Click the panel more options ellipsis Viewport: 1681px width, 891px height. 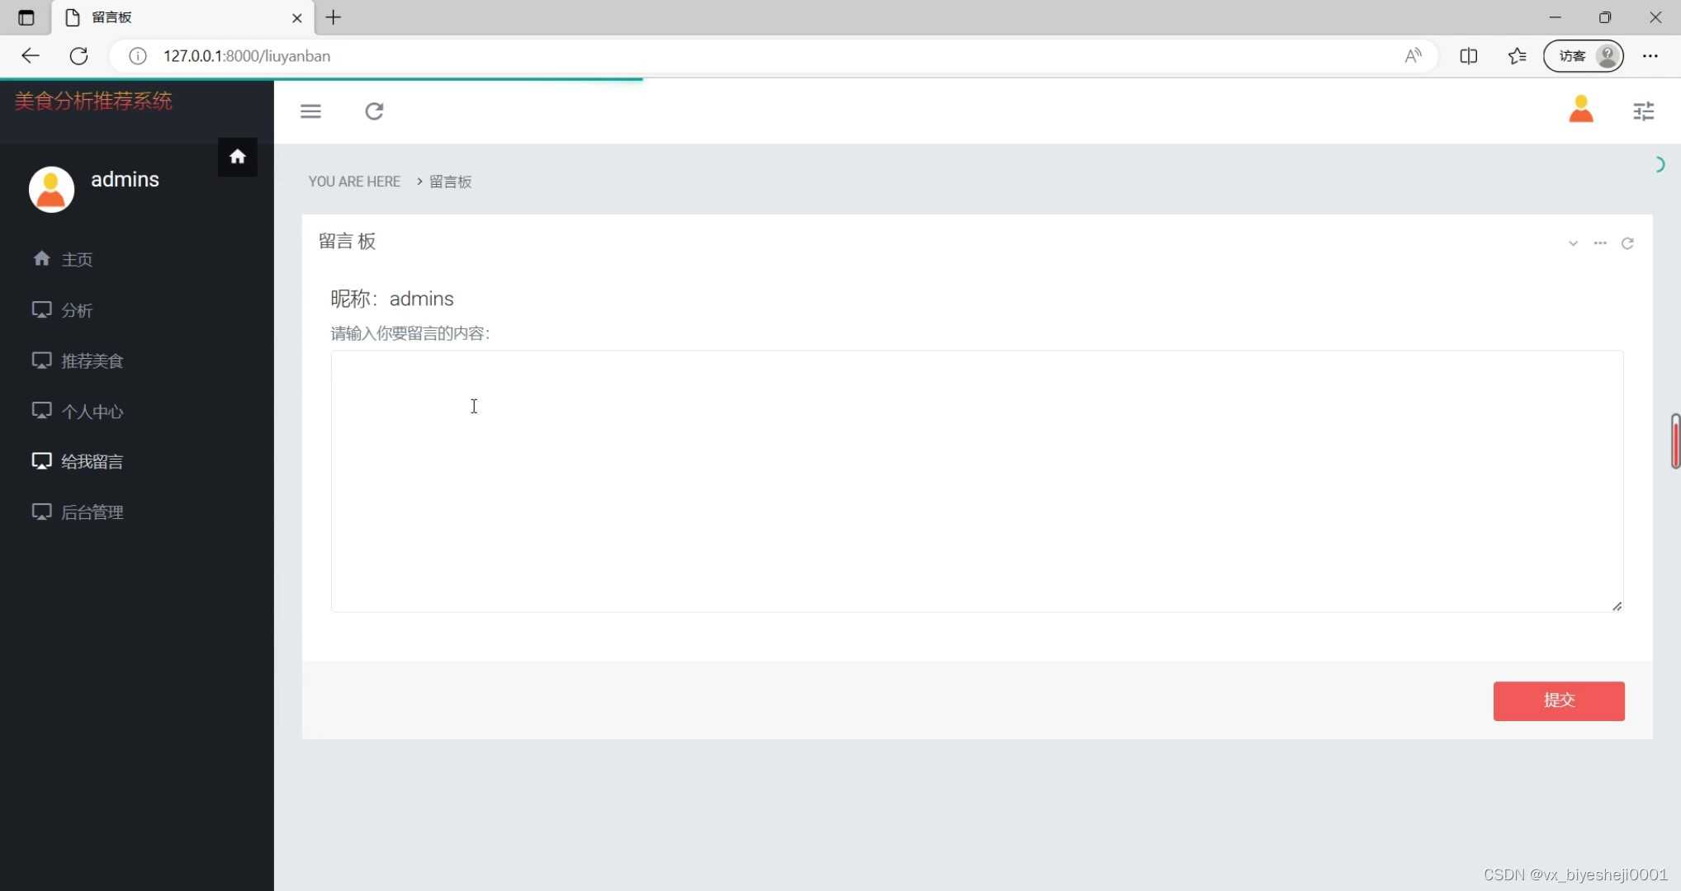(1598, 243)
